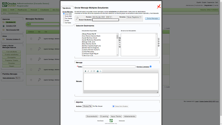Open Texto Admisiones dropdown on background page
Image resolution: width=222 pixels, height=125 pixels.
tap(18, 78)
